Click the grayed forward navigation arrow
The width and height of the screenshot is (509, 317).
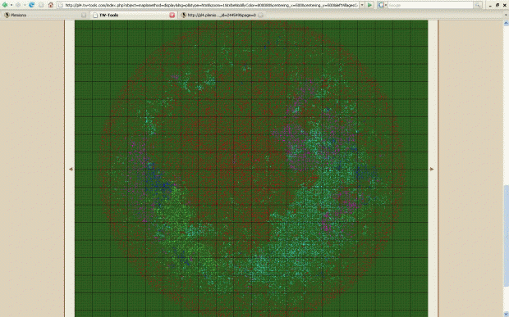18,5
